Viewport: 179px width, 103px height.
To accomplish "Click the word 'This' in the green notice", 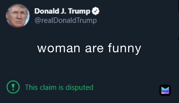I will (x=31, y=87).
